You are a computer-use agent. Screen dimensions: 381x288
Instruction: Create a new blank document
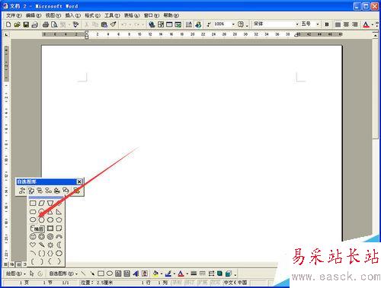click(x=8, y=24)
